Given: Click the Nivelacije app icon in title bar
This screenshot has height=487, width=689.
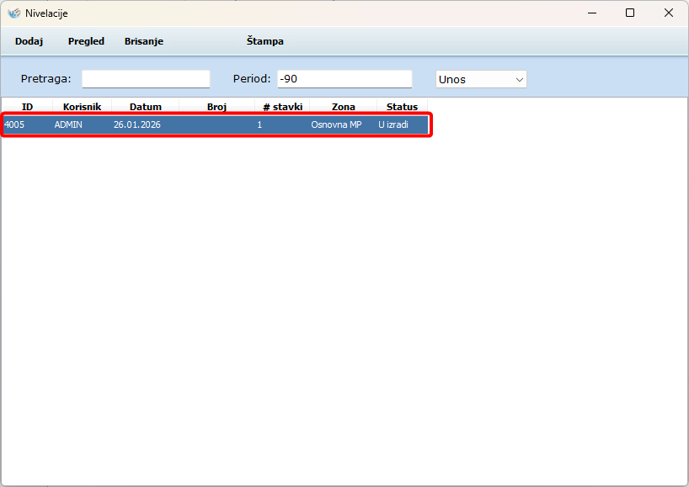Looking at the screenshot, I should tap(13, 13).
